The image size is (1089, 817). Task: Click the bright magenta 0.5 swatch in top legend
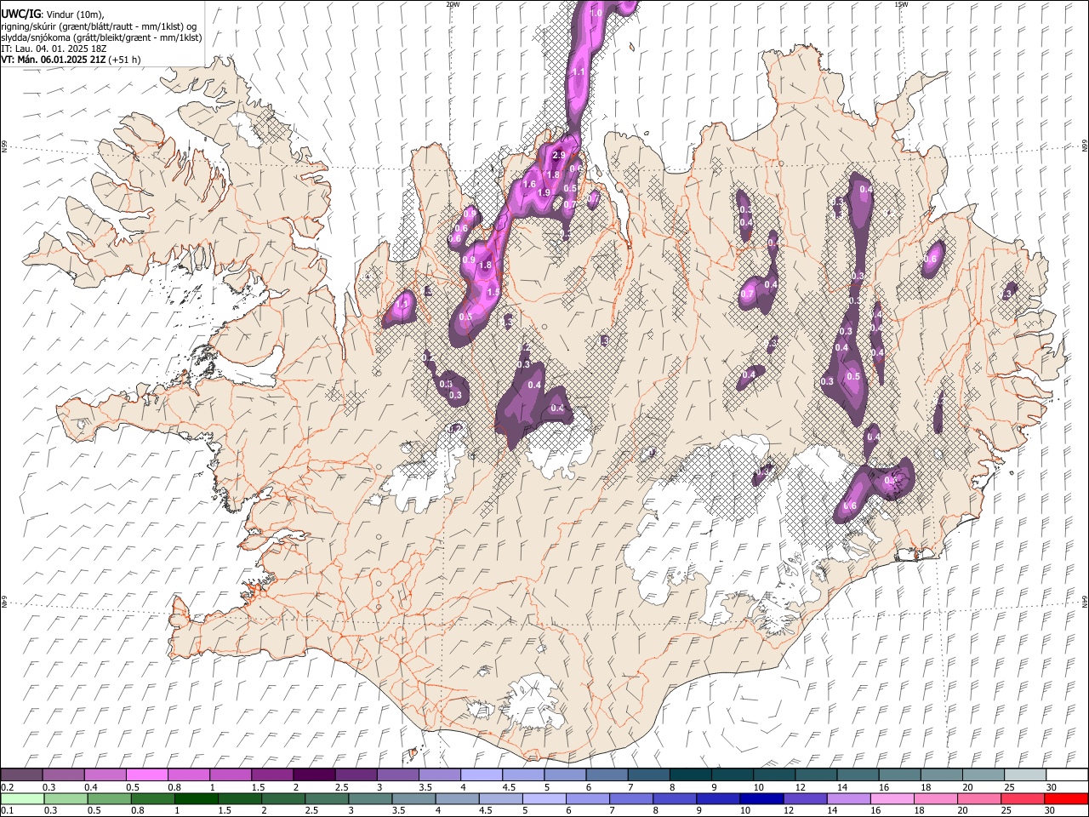147,775
